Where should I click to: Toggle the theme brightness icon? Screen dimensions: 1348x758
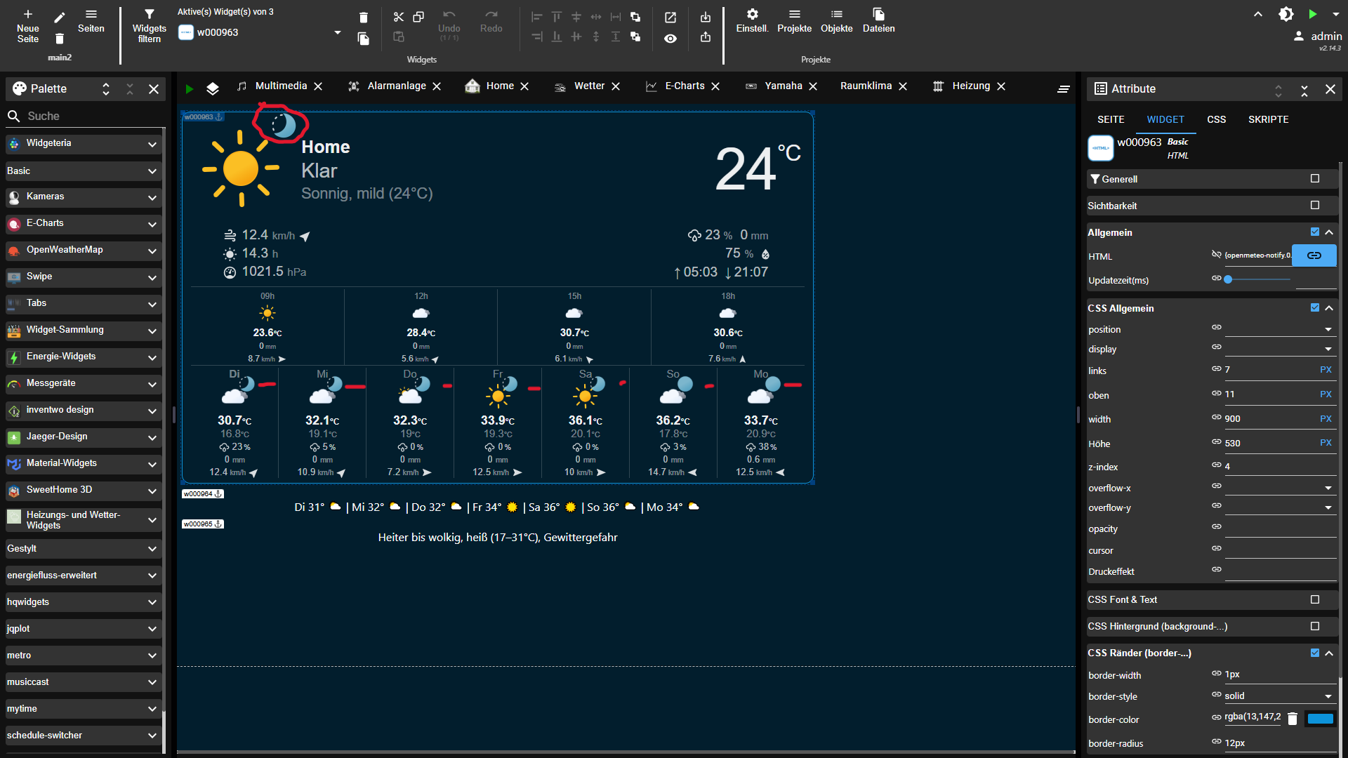[1286, 14]
